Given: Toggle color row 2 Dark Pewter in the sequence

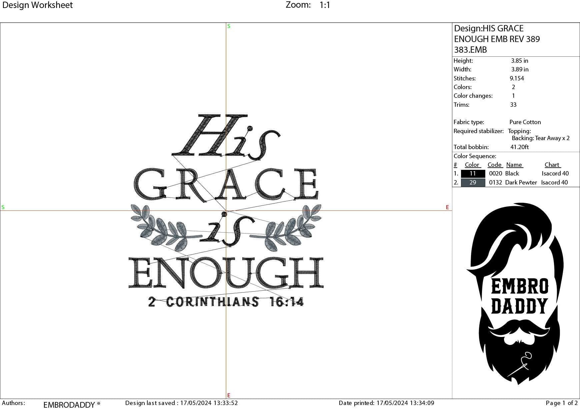Looking at the screenshot, I should coord(521,182).
